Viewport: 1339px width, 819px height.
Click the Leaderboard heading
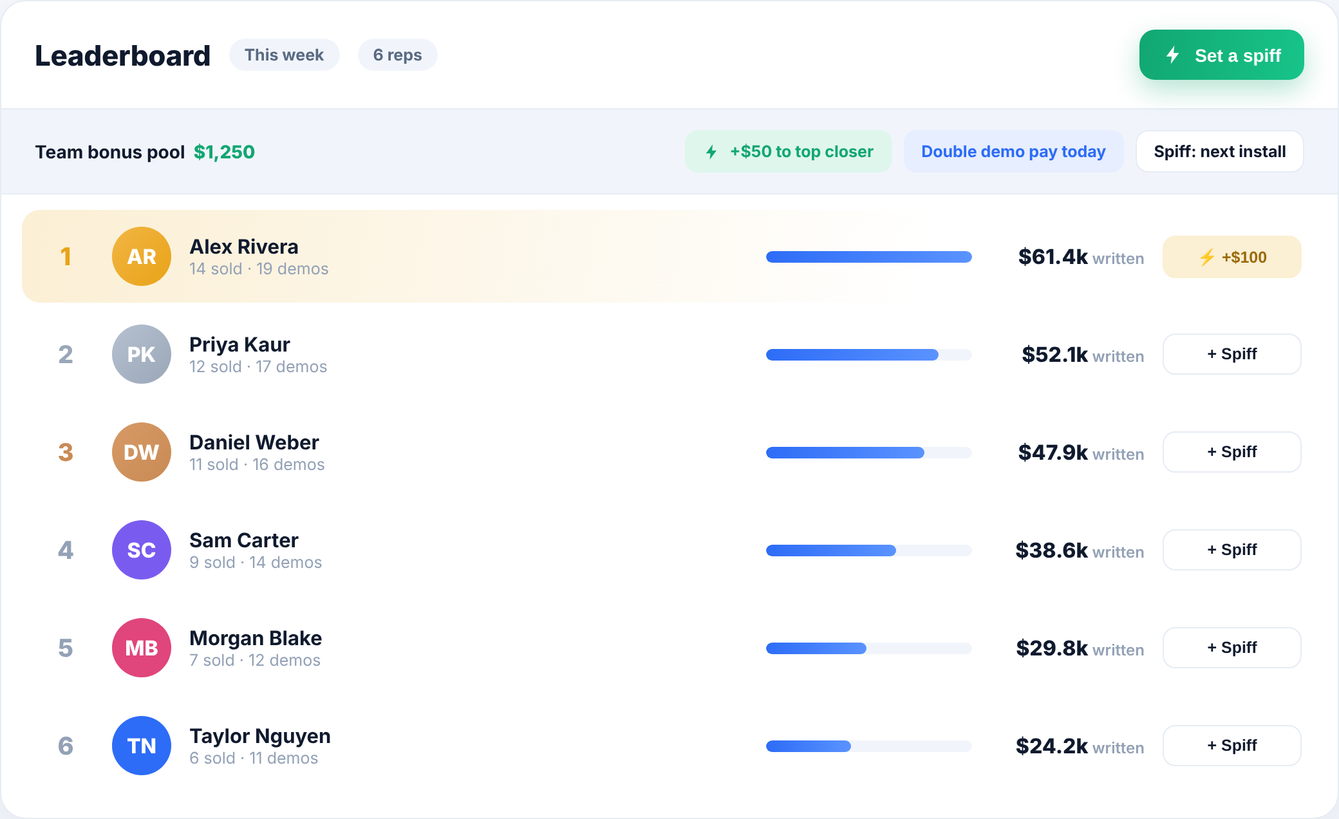tap(123, 55)
